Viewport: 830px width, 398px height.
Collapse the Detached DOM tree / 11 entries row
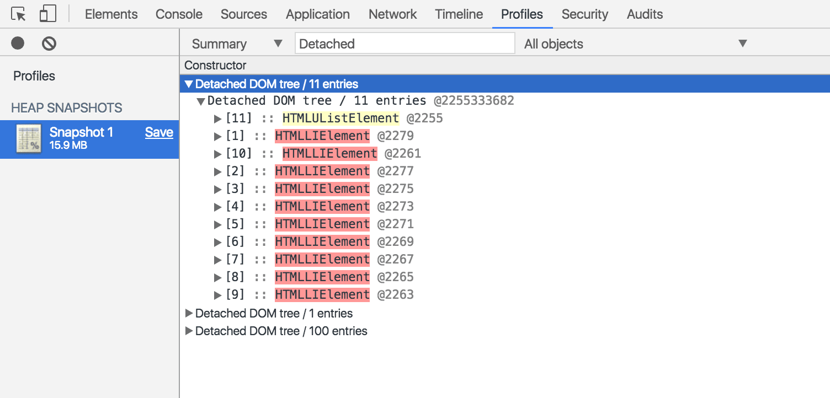(188, 84)
